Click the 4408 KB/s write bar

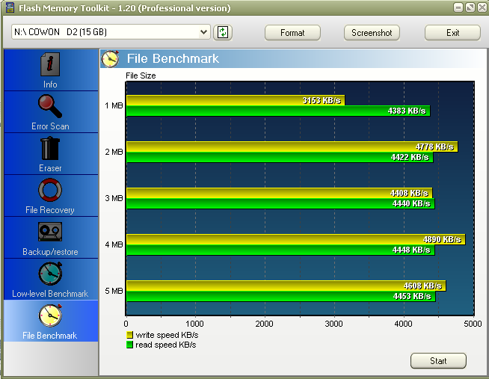[x=279, y=194]
